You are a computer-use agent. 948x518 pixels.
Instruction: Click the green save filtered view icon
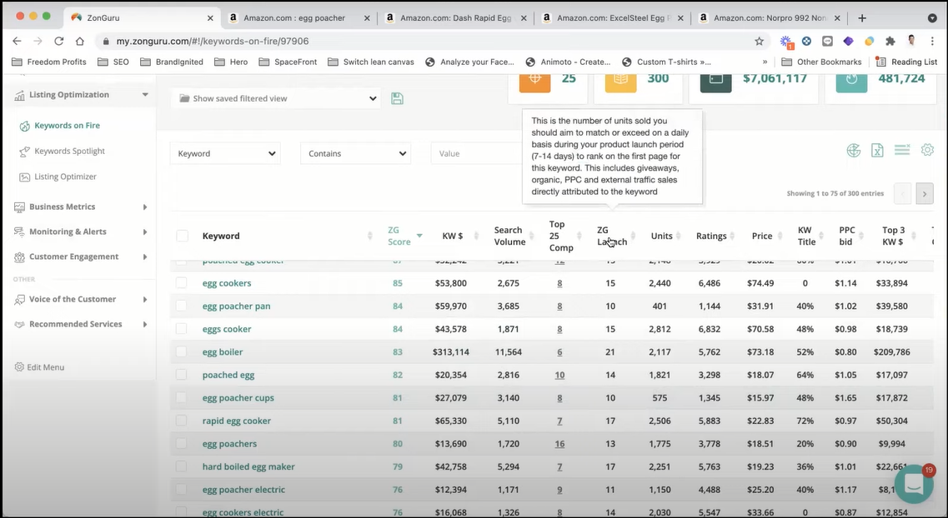pyautogui.click(x=397, y=98)
